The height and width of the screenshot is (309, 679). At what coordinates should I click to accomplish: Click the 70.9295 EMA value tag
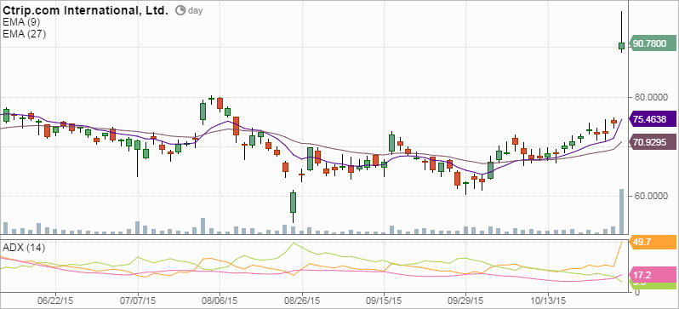point(652,141)
